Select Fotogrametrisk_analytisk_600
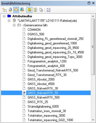This screenshot has width=96, height=123. click(x=46, y=66)
